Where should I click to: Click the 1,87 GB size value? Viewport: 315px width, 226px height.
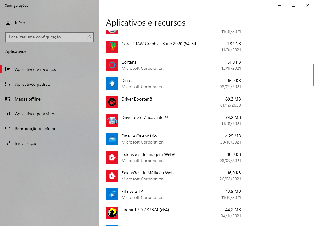[x=234, y=44]
